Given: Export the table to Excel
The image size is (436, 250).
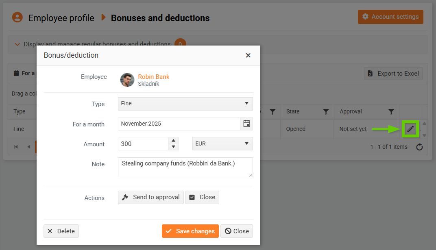Looking at the screenshot, I should point(393,74).
